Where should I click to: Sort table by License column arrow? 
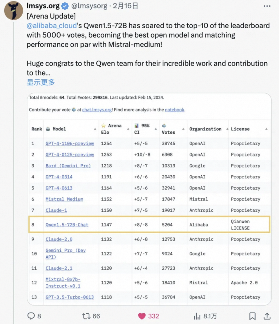(266, 129)
